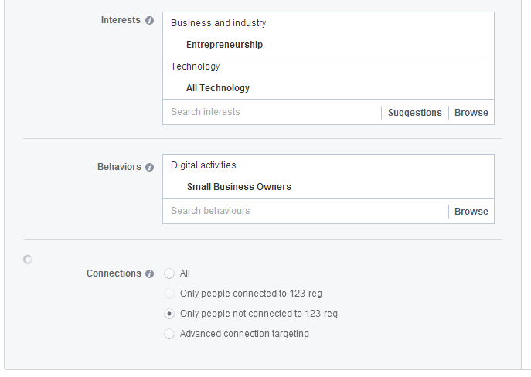The height and width of the screenshot is (377, 531).
Task: Browse the interests list
Action: [471, 112]
